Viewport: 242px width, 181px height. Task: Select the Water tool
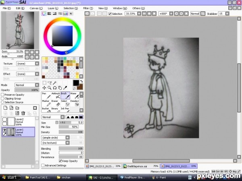(75, 96)
